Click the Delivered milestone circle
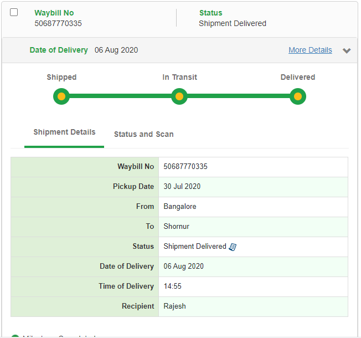Screen dimensions: 361x338 pos(298,96)
